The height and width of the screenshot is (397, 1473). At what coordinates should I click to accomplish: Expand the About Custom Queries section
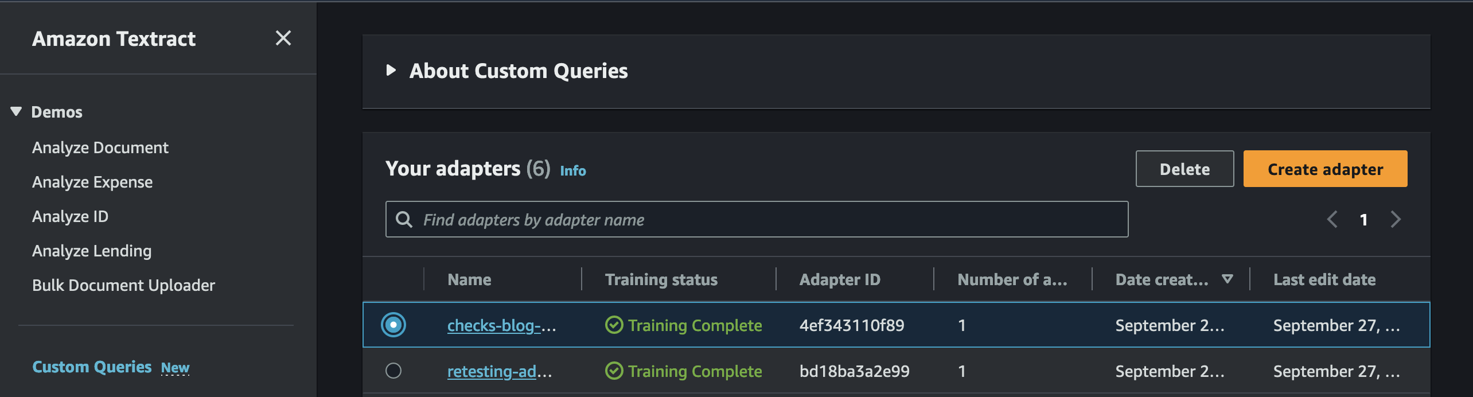click(x=391, y=71)
